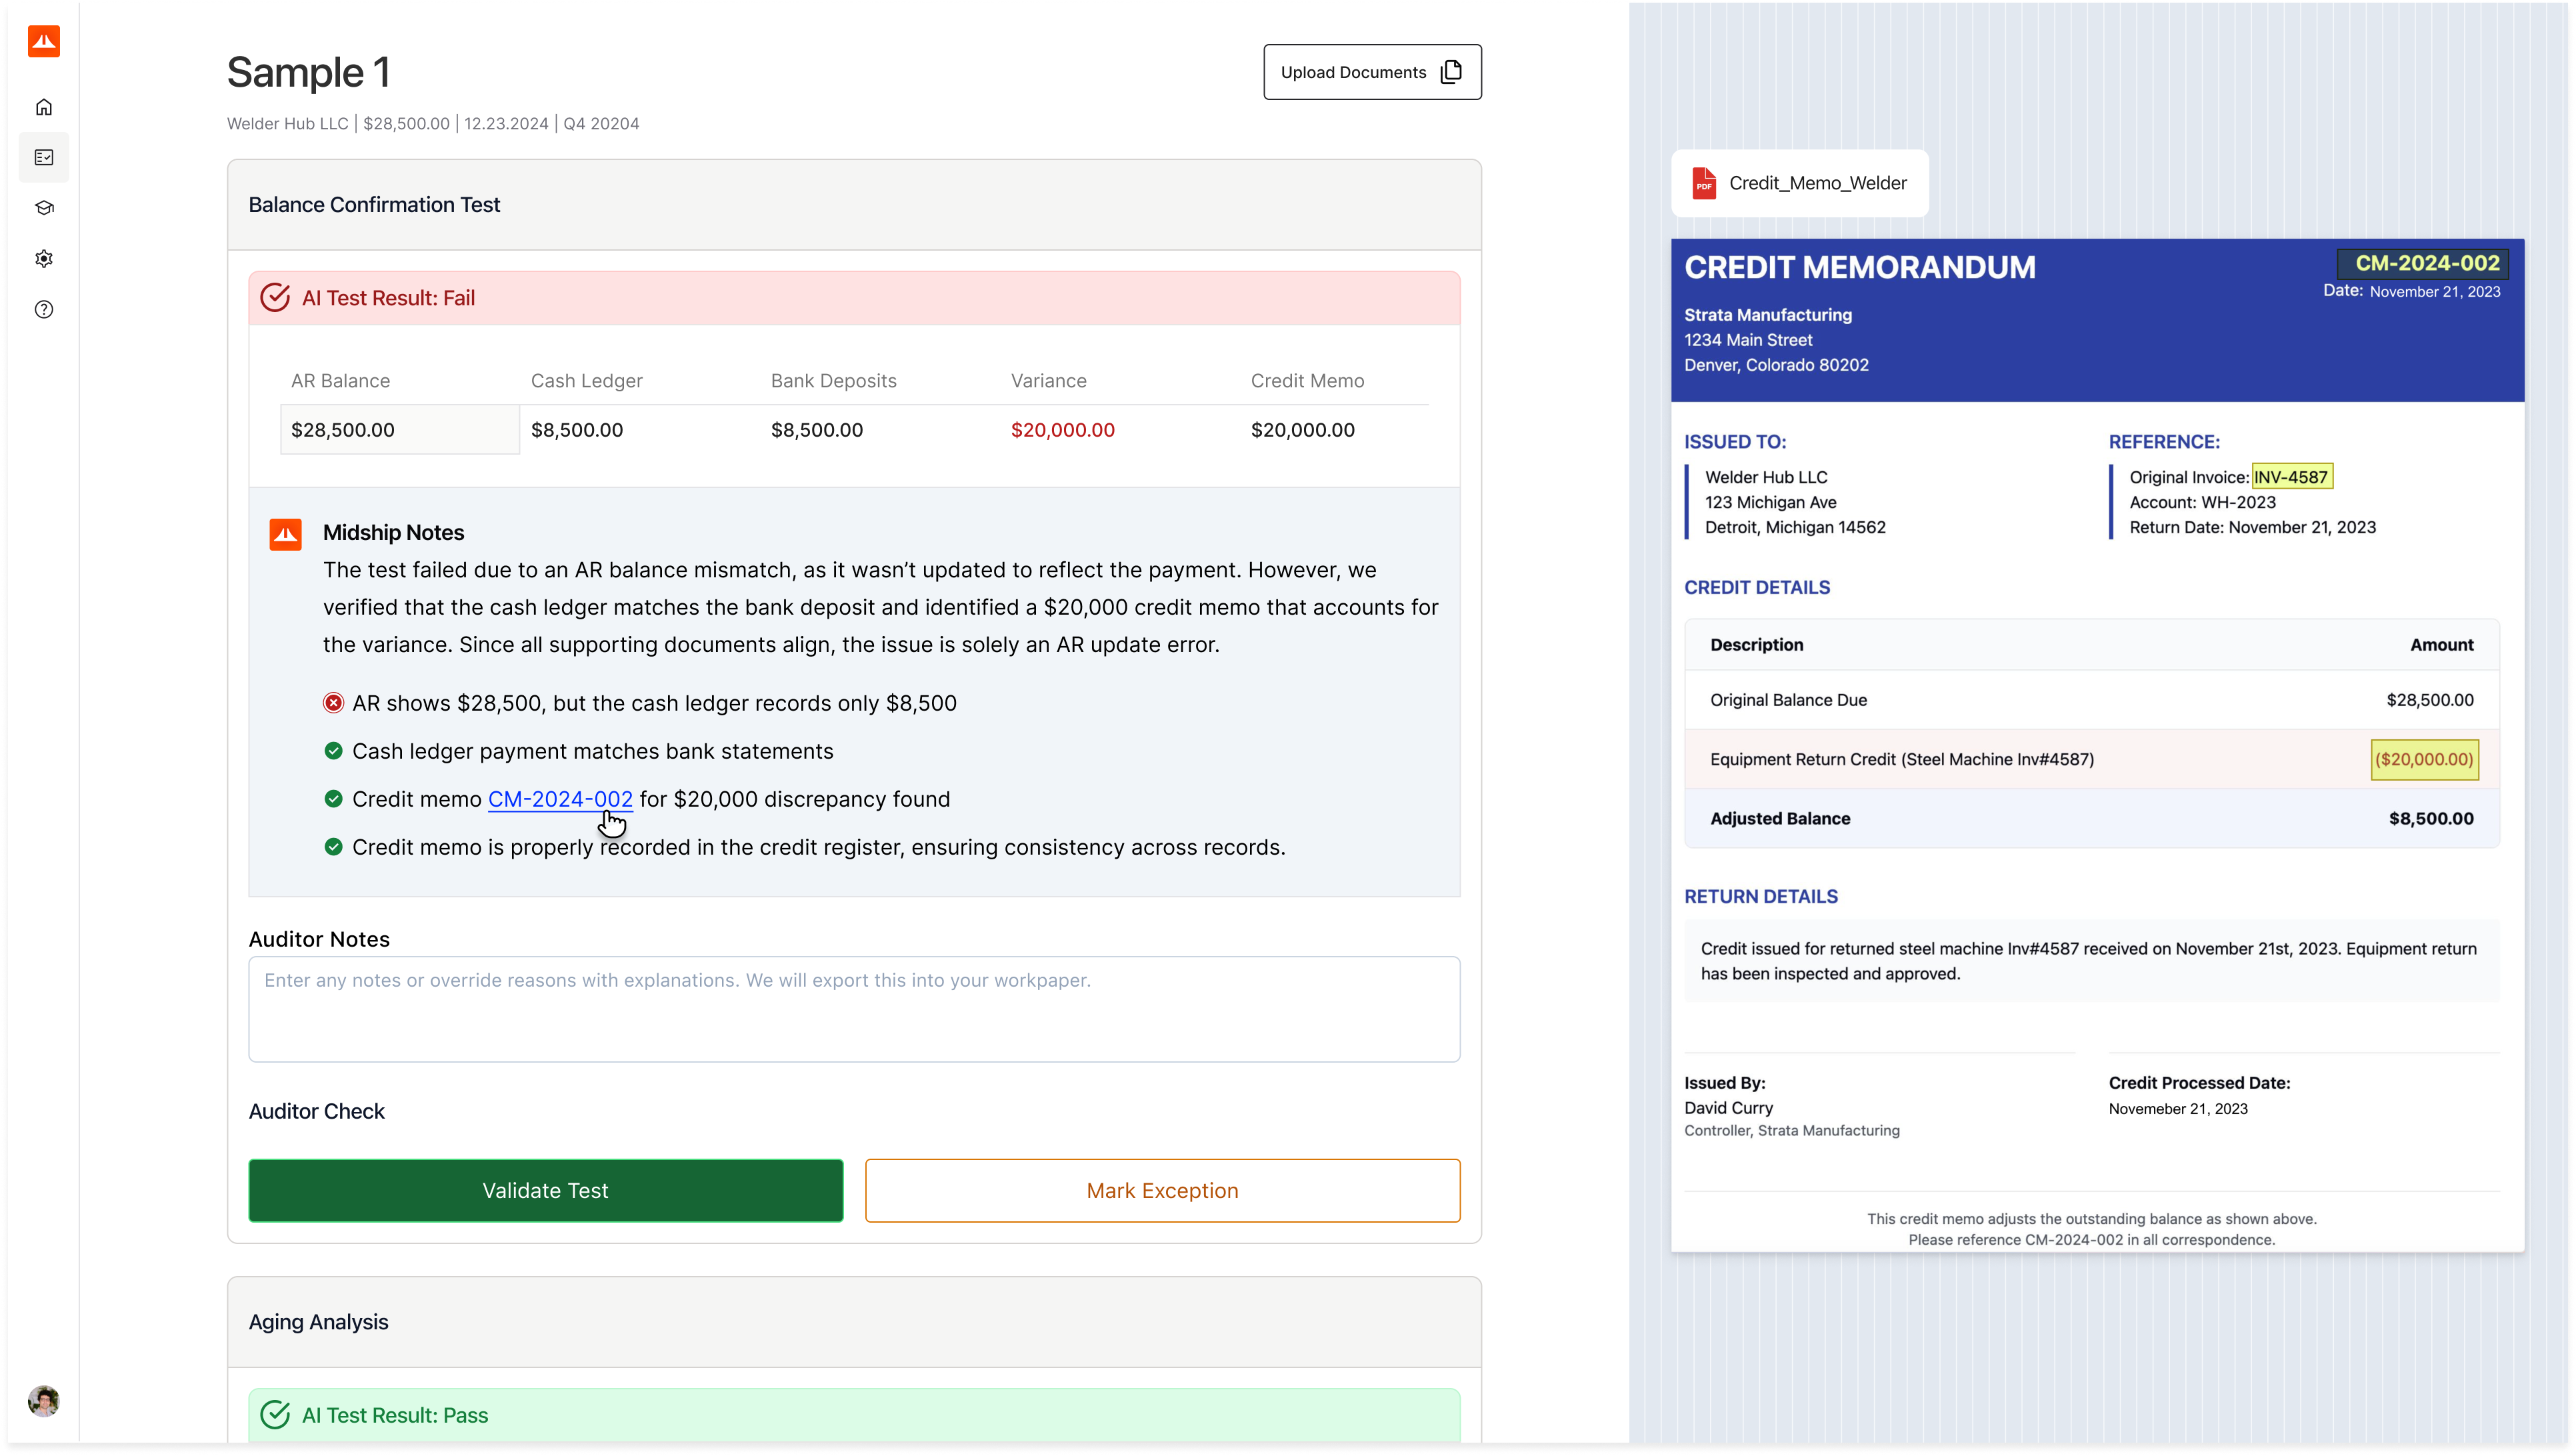Click the Validate Test button

(x=545, y=1190)
